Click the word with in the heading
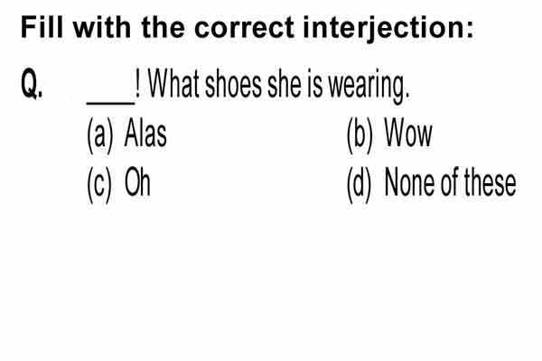Image resolution: width=542 pixels, height=361 pixels. click(102, 27)
